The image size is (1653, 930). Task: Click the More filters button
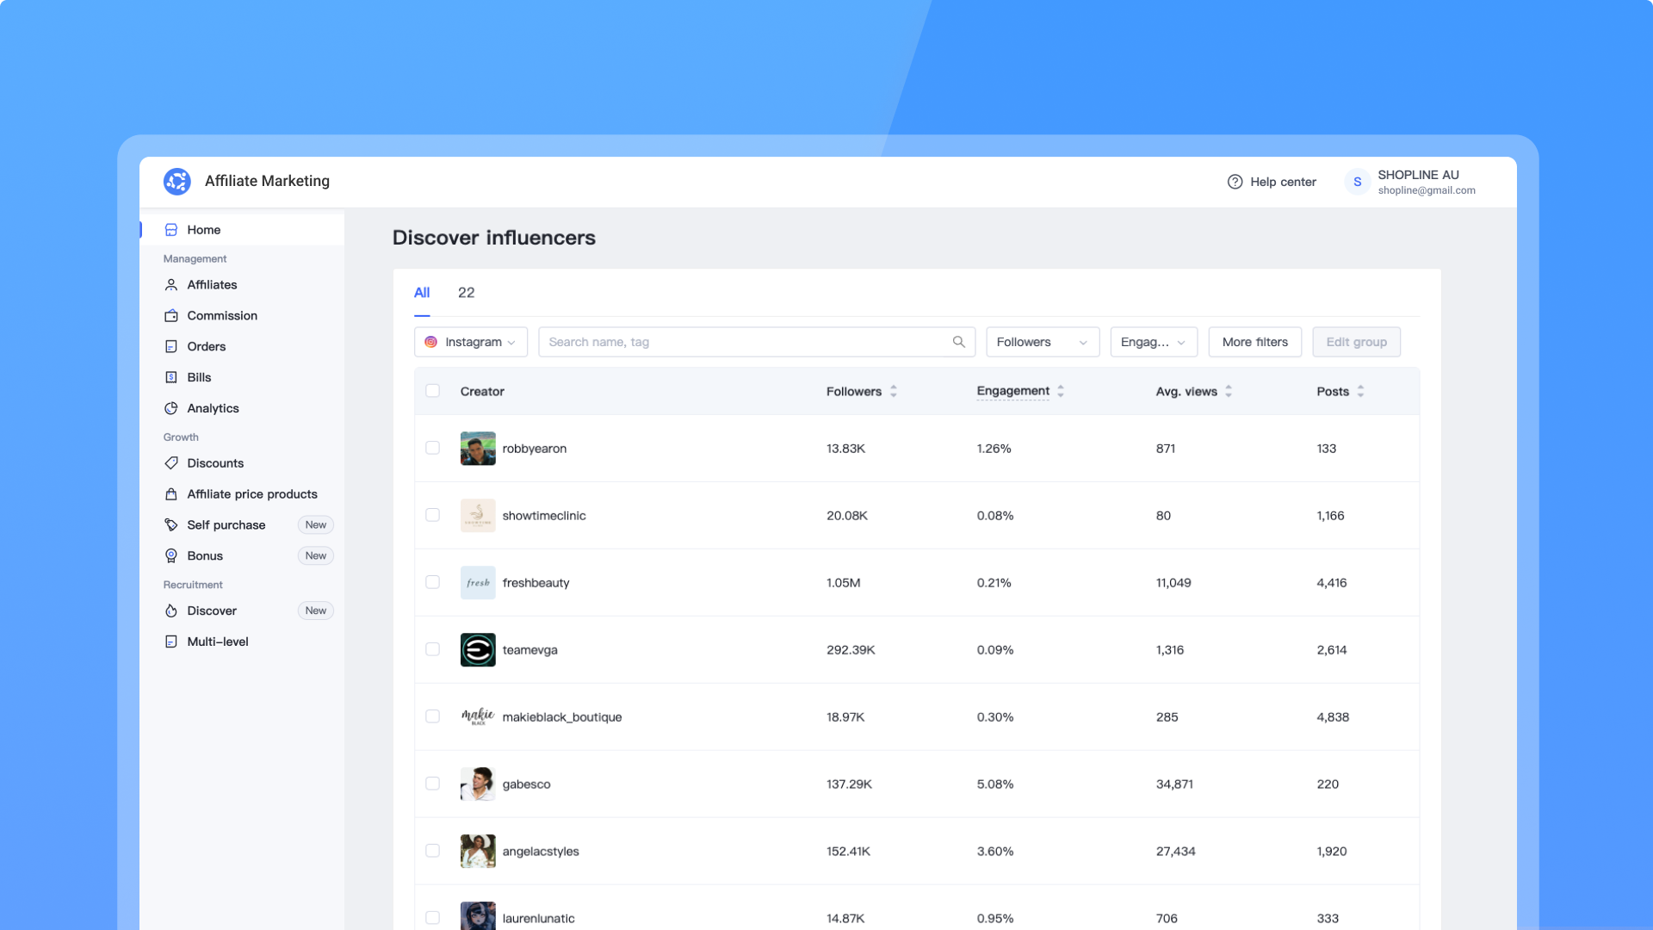[x=1254, y=342]
